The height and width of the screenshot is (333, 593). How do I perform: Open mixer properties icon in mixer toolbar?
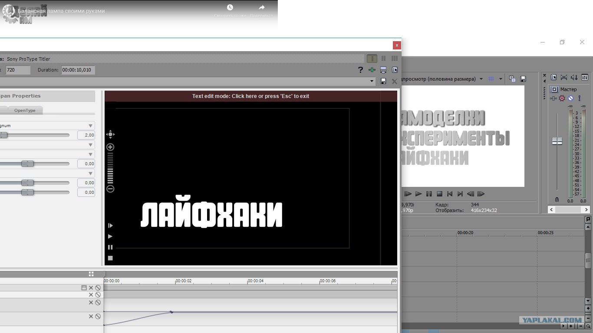[x=554, y=77]
